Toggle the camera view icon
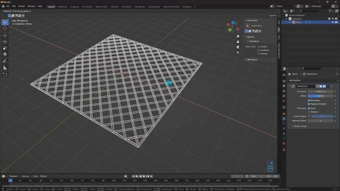 [238, 47]
